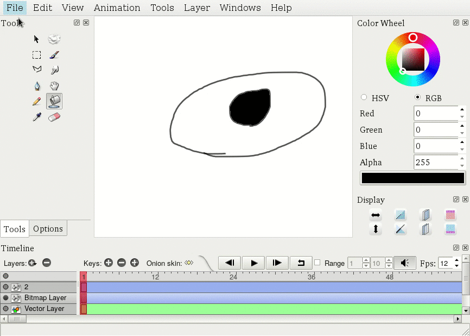
Task: Select the Pen nib tool
Action: tap(37, 86)
